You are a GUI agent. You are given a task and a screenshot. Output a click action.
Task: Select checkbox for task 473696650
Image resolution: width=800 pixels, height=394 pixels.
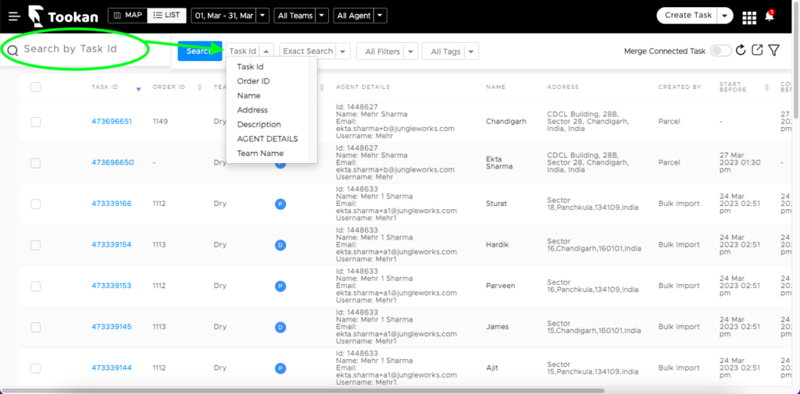pos(35,163)
